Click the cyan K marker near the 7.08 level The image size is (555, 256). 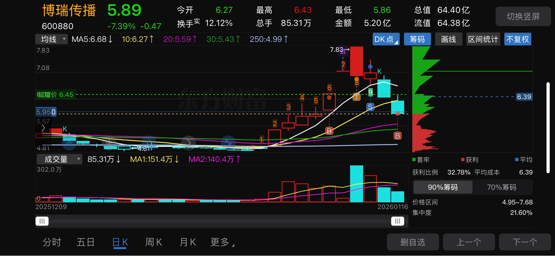click(x=379, y=71)
